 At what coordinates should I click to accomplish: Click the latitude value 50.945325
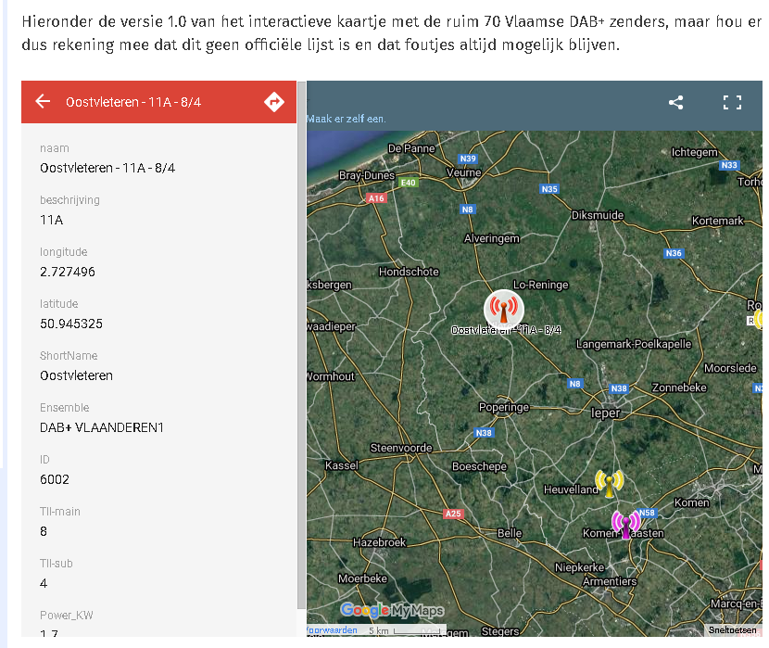(71, 324)
